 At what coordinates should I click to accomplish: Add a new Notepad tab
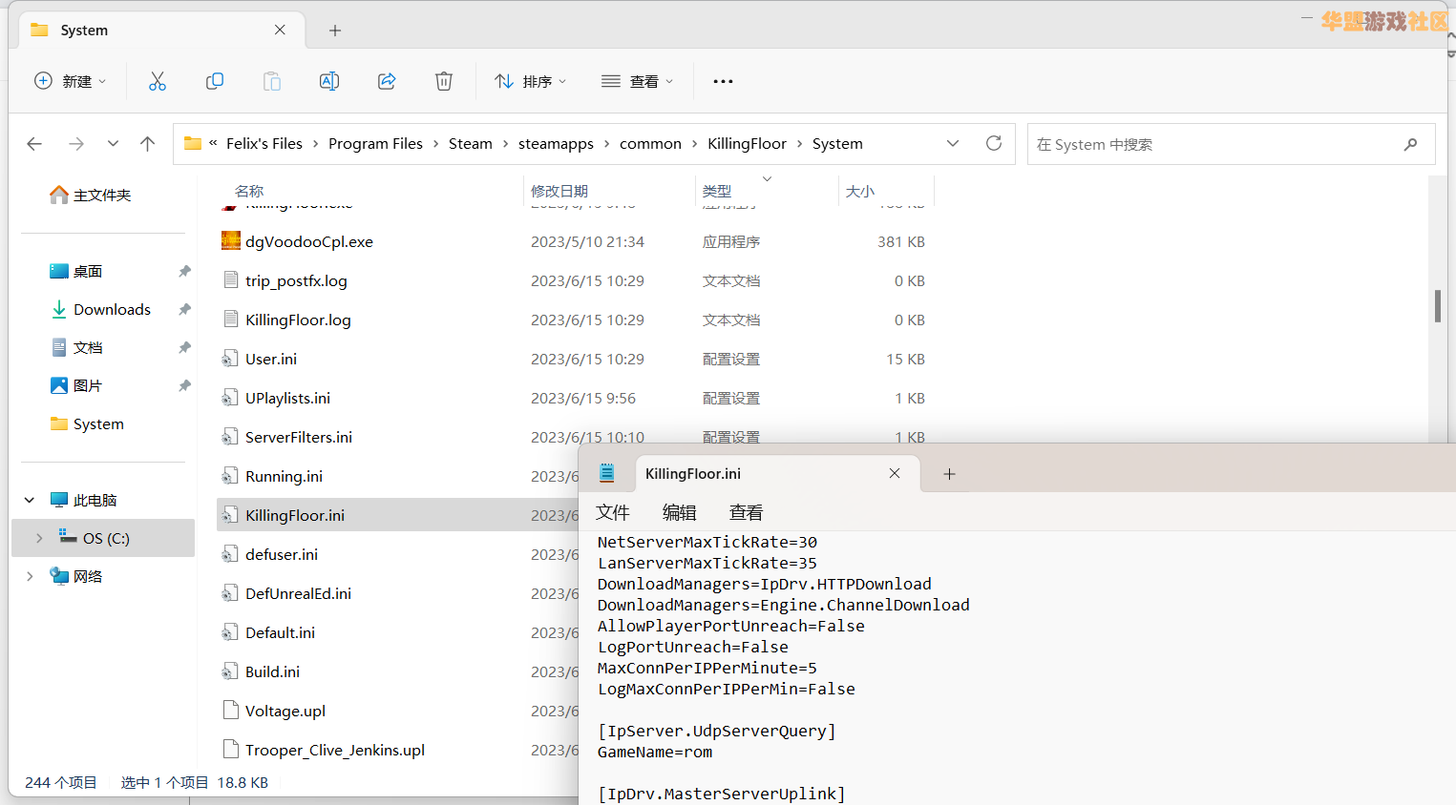pyautogui.click(x=949, y=474)
